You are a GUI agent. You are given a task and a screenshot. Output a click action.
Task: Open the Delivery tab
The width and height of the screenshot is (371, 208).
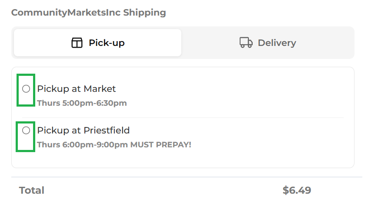click(x=267, y=43)
